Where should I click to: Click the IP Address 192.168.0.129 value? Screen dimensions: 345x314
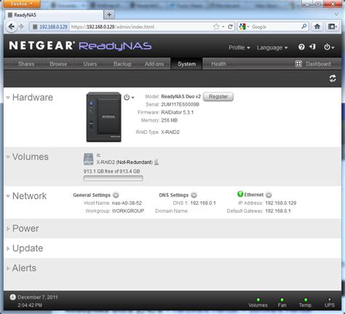pyautogui.click(x=281, y=203)
